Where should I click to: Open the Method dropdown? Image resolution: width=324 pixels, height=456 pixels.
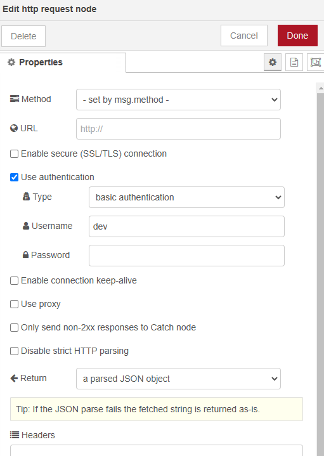pos(178,100)
